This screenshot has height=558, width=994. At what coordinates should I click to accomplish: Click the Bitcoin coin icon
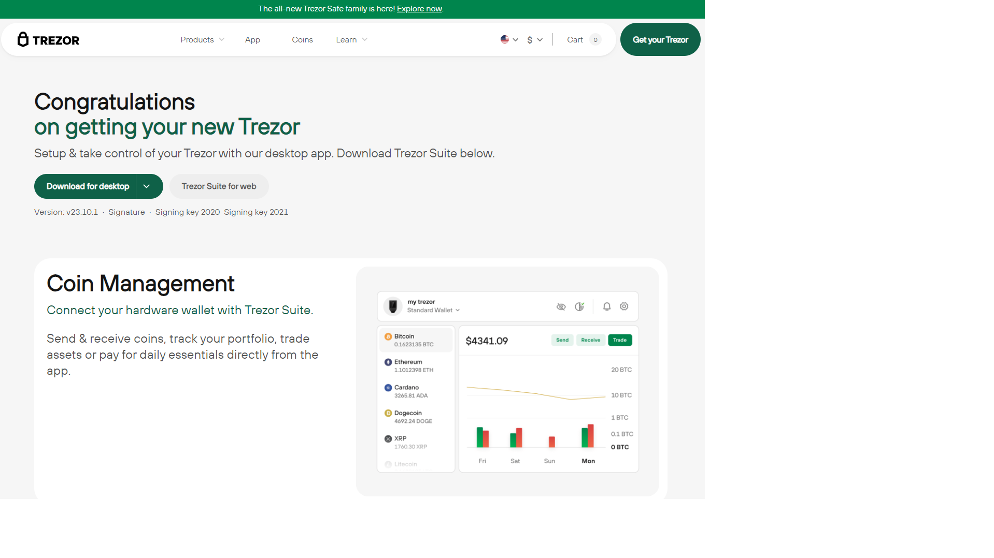(x=388, y=336)
